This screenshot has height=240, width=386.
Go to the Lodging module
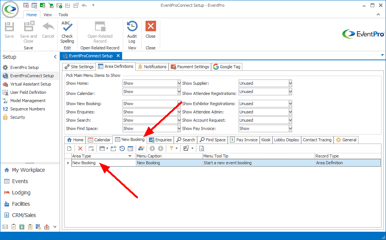pos(21,193)
